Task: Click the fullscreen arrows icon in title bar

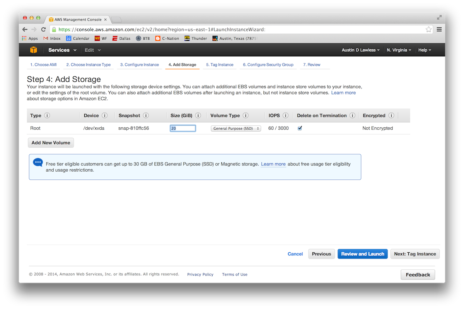Action: click(x=439, y=17)
